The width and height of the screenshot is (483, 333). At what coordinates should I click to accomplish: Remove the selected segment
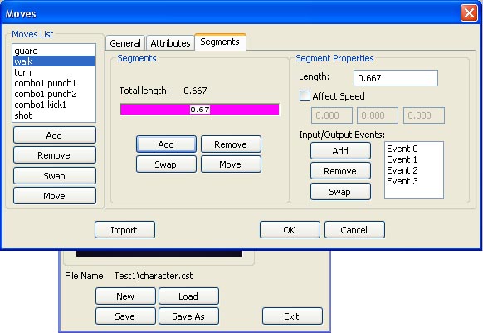231,144
